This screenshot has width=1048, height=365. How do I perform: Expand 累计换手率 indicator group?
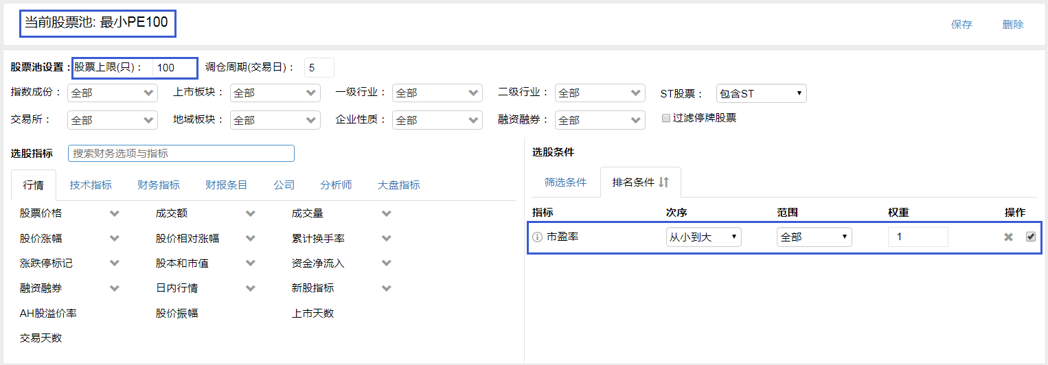pos(387,238)
